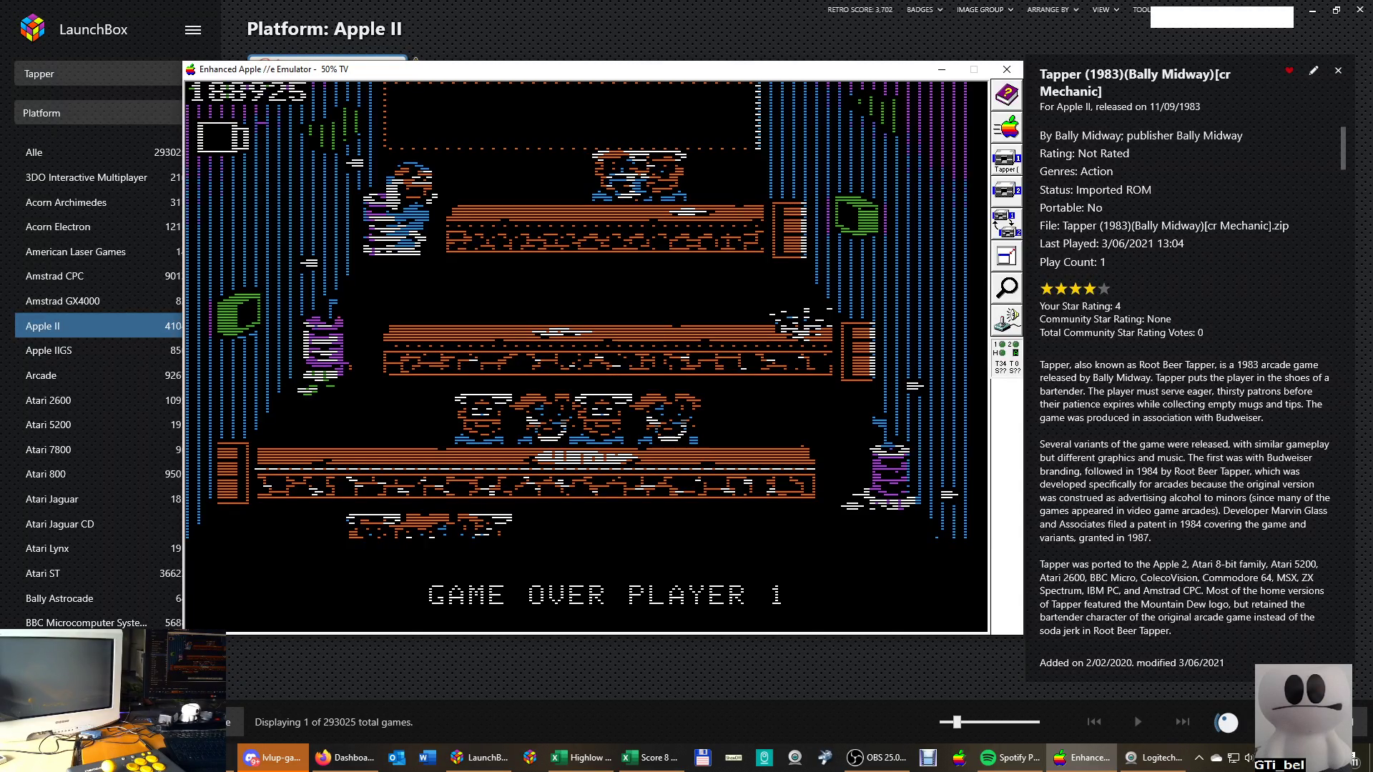The width and height of the screenshot is (1373, 772).
Task: Toggle the LaunchBox hamburger sidebar menu
Action: click(193, 30)
